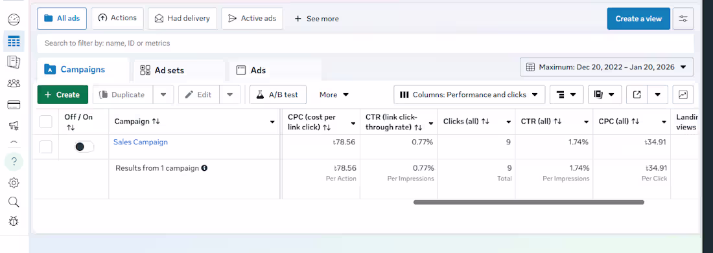Expand the Duplicate options arrow
The image size is (713, 253).
[x=163, y=94]
